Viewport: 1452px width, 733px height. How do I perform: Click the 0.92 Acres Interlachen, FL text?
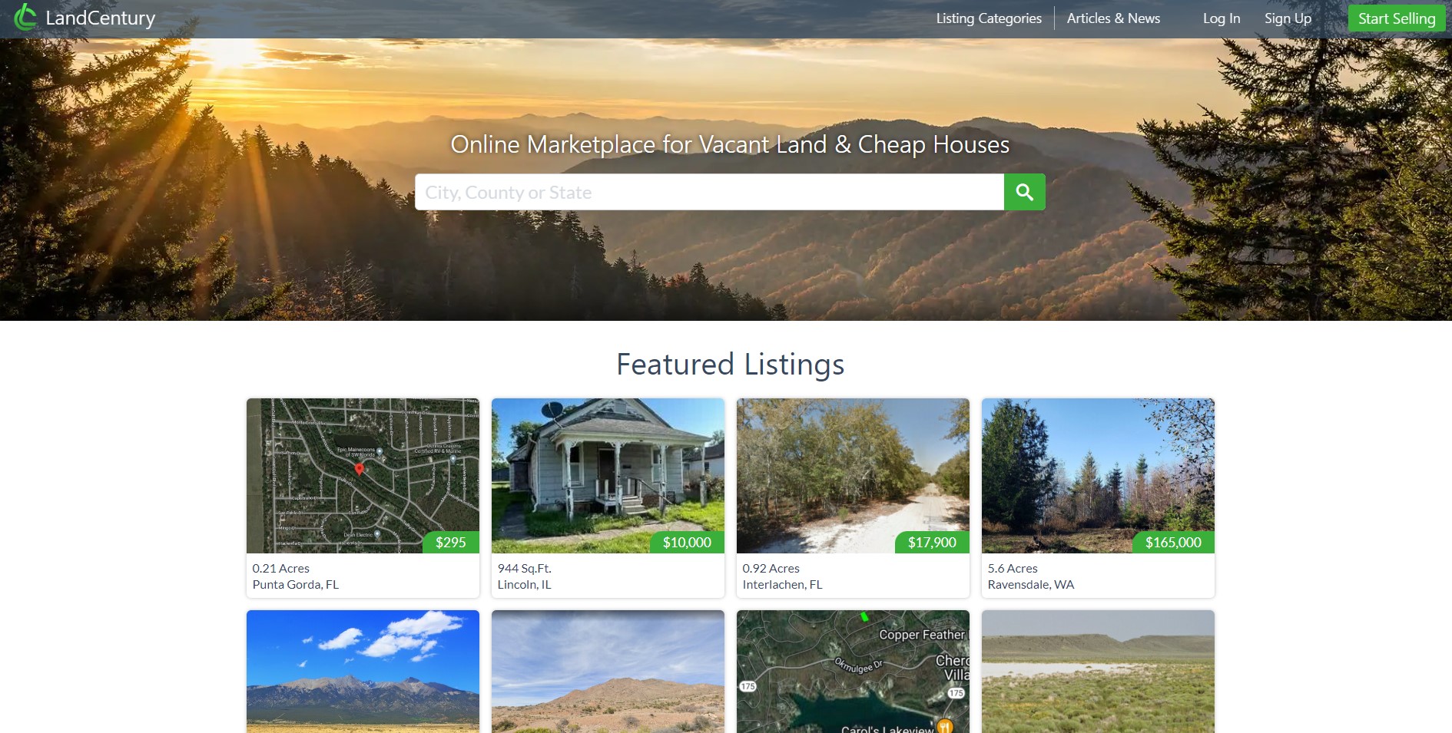782,576
